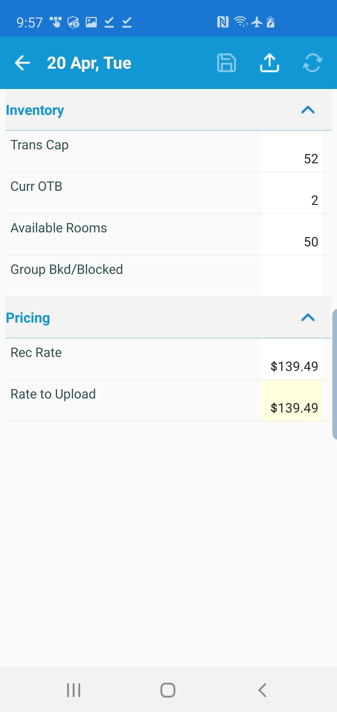
Task: Collapse the Inventory section chevron
Action: [x=308, y=110]
